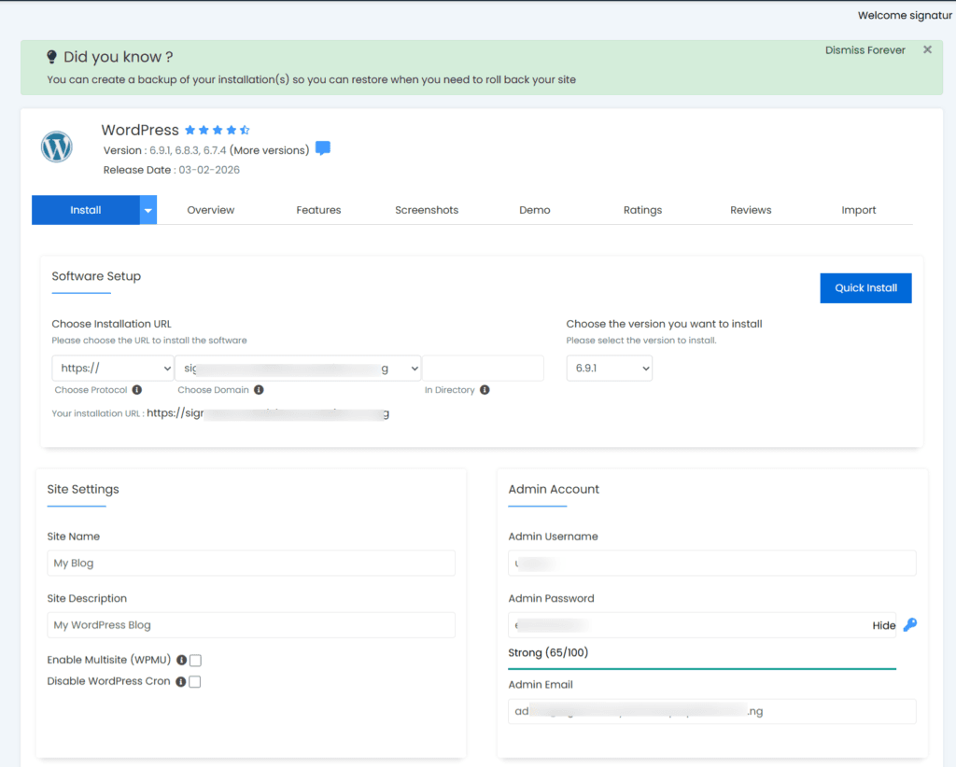Open the 6.9.1 version selector

pyautogui.click(x=609, y=369)
